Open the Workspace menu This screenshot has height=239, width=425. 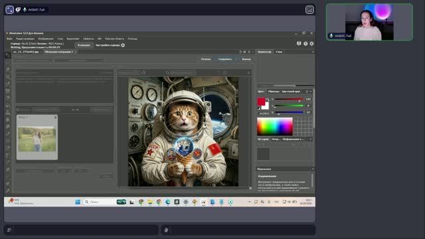point(114,39)
